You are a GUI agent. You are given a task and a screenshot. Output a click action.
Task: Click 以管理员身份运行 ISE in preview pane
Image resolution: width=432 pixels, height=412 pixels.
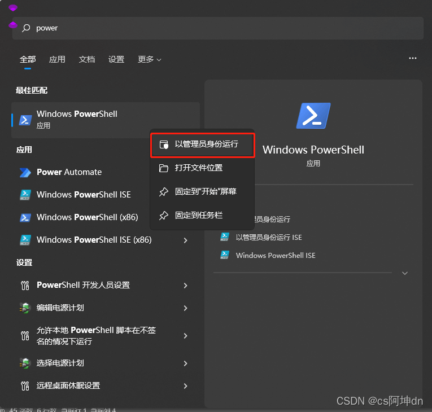click(269, 238)
